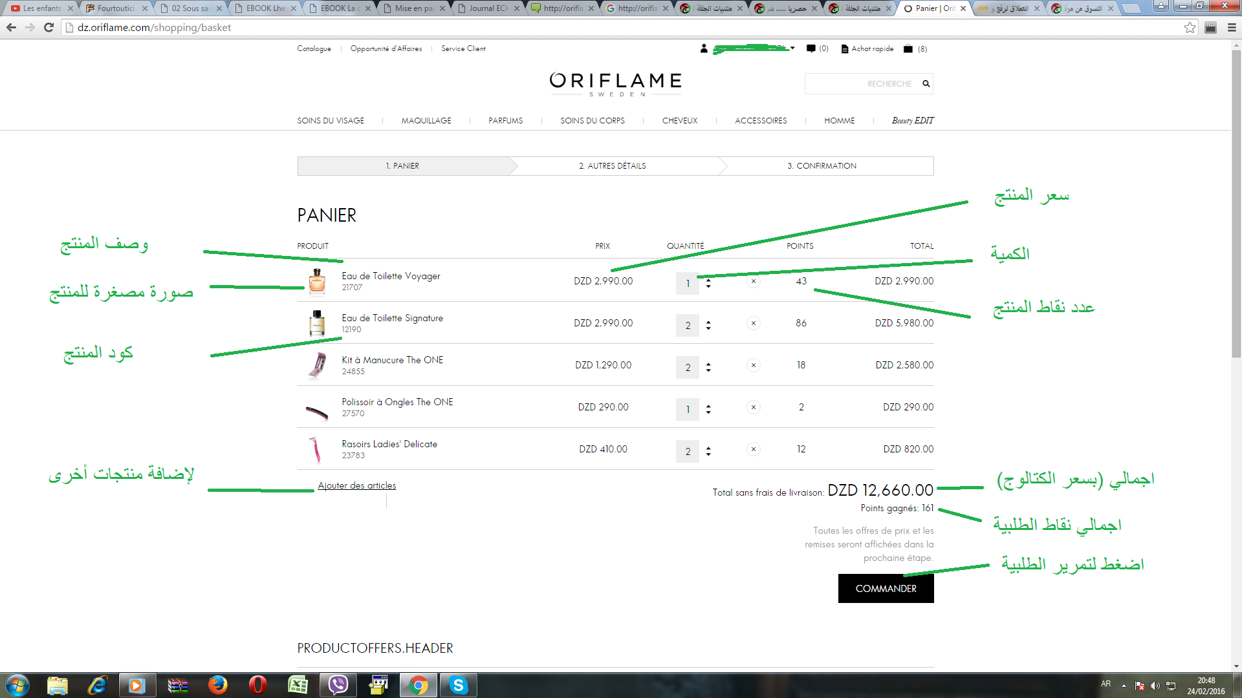Click the user profile icon
Image resolution: width=1242 pixels, height=698 pixels.
click(704, 48)
